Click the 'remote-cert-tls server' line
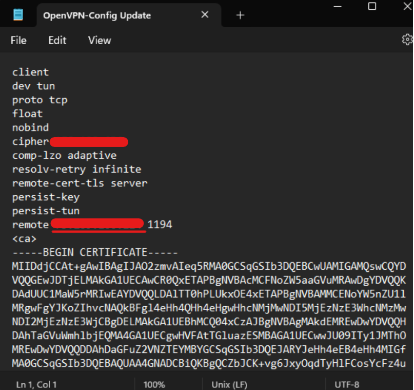Viewport: 414px width, 390px height. pyautogui.click(x=80, y=183)
